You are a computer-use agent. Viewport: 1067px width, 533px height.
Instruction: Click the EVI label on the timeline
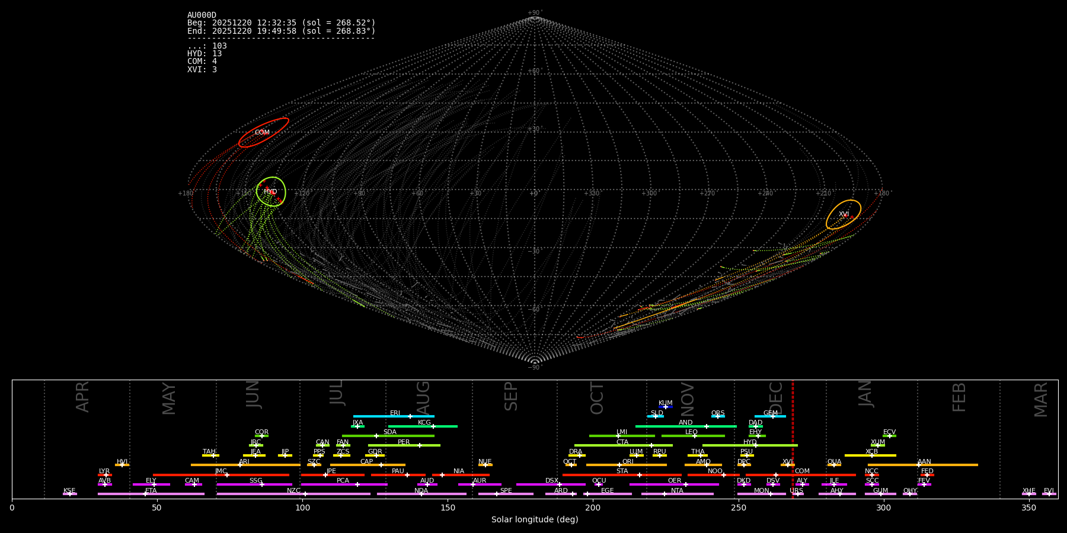pyautogui.click(x=1049, y=491)
